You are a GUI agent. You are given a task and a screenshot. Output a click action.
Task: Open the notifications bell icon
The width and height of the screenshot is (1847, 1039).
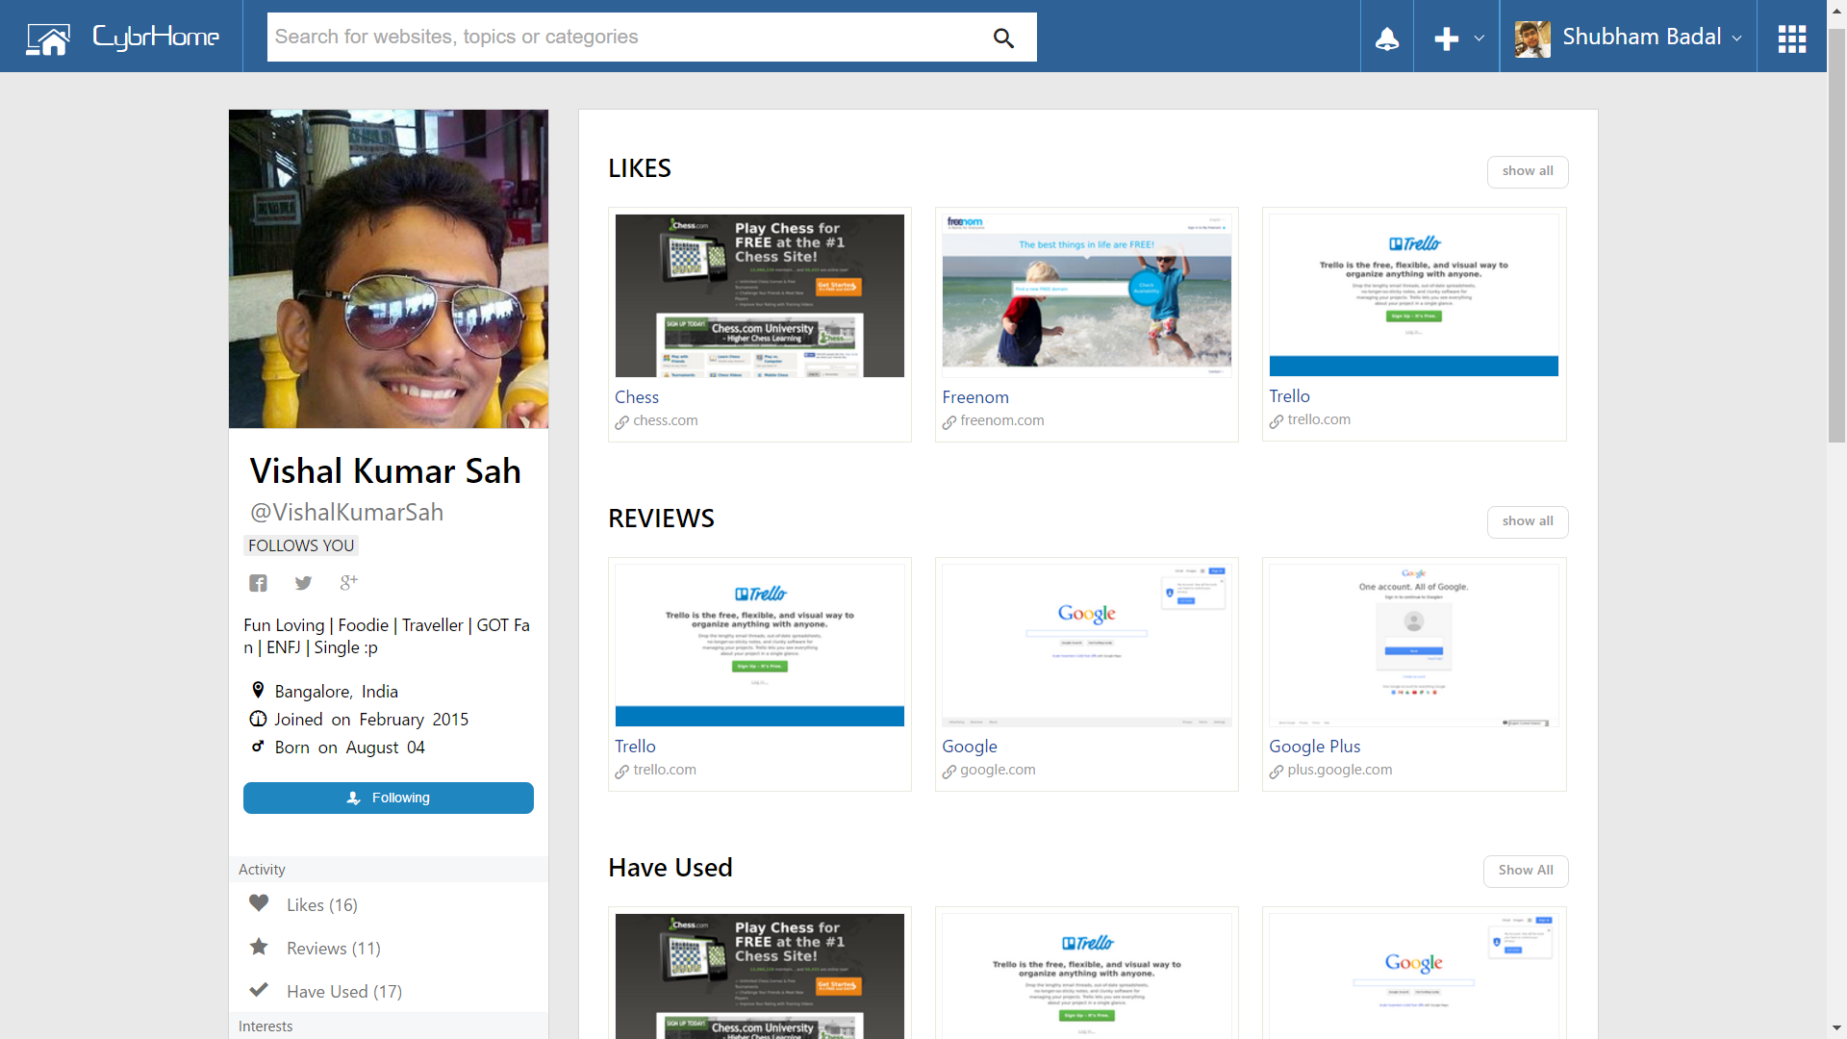point(1386,38)
